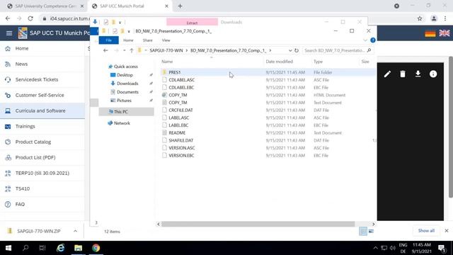This screenshot has width=453, height=255.
Task: Show hidden system tray icons
Action: click(375, 248)
